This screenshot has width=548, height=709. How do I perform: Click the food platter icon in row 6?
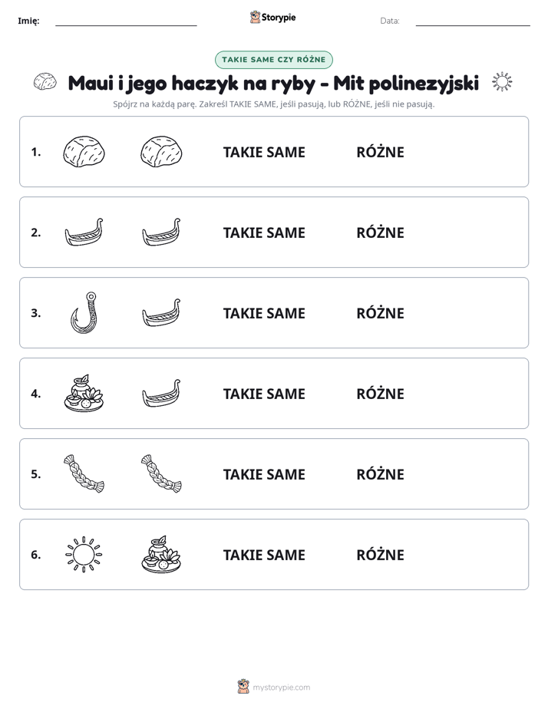coord(161,554)
